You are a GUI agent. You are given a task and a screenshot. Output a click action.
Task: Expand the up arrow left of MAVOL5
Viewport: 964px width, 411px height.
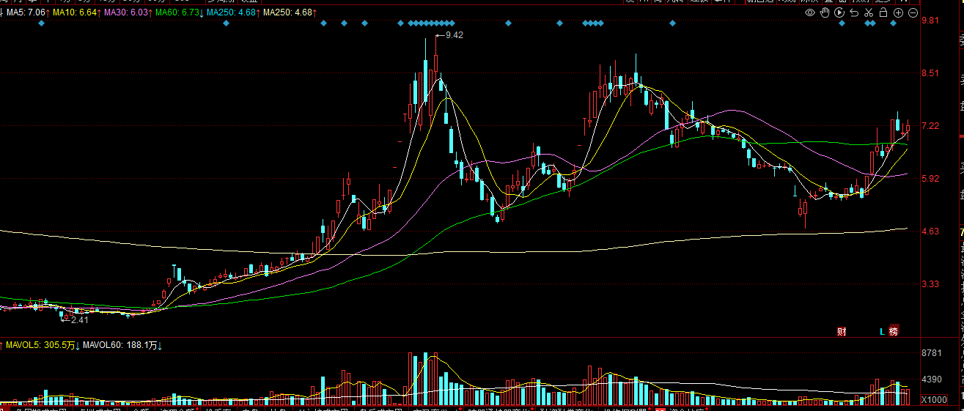tap(1, 344)
